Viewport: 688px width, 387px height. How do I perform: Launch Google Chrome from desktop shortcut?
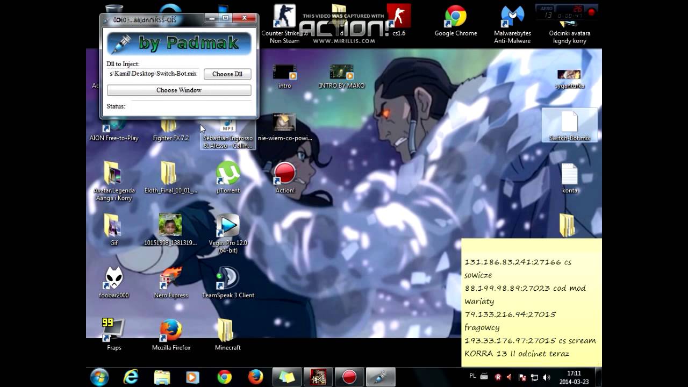[456, 21]
